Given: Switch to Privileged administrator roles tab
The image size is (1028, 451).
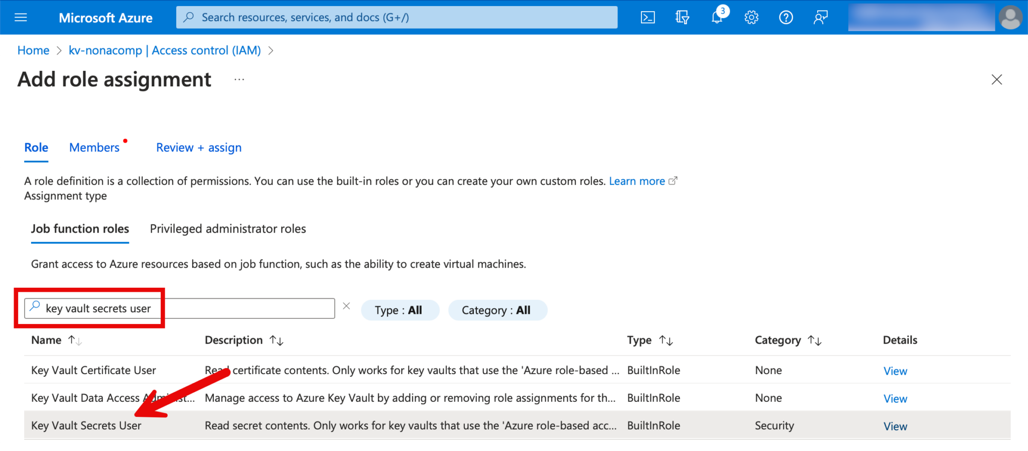Looking at the screenshot, I should pyautogui.click(x=228, y=229).
